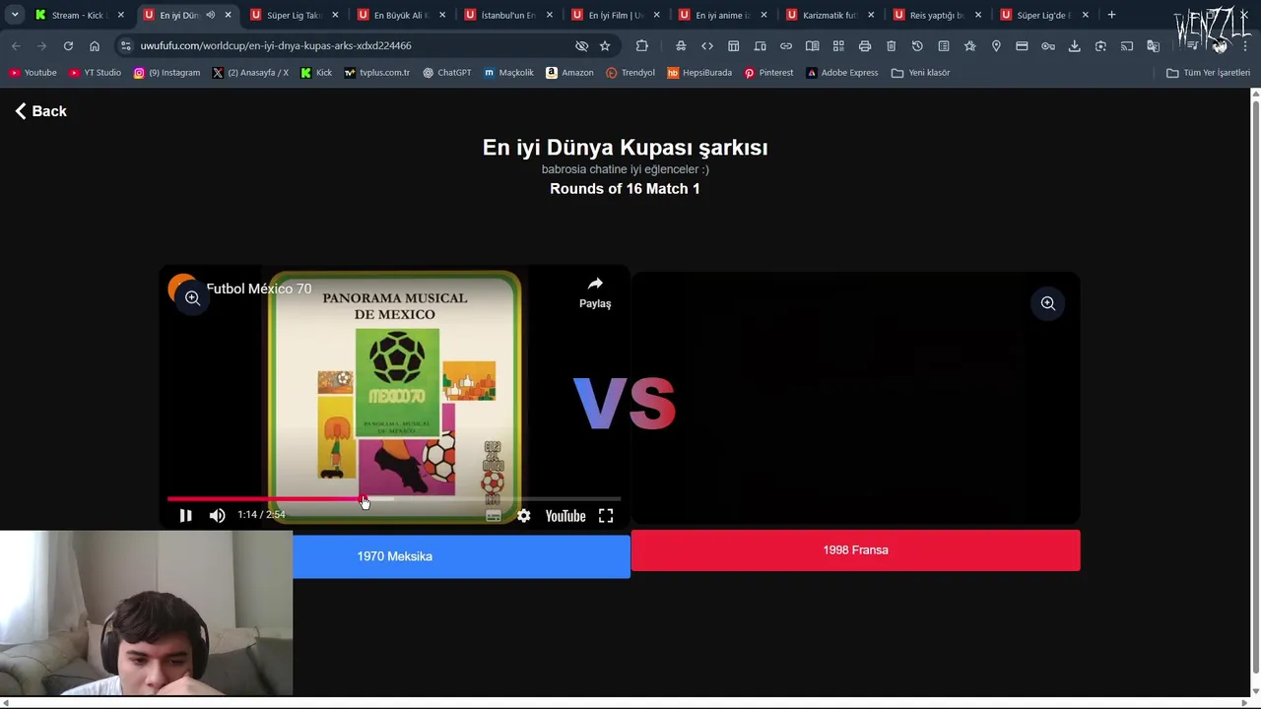Switch to En Büyük Ali tab
Viewport: 1261px width, 709px height.
[400, 15]
